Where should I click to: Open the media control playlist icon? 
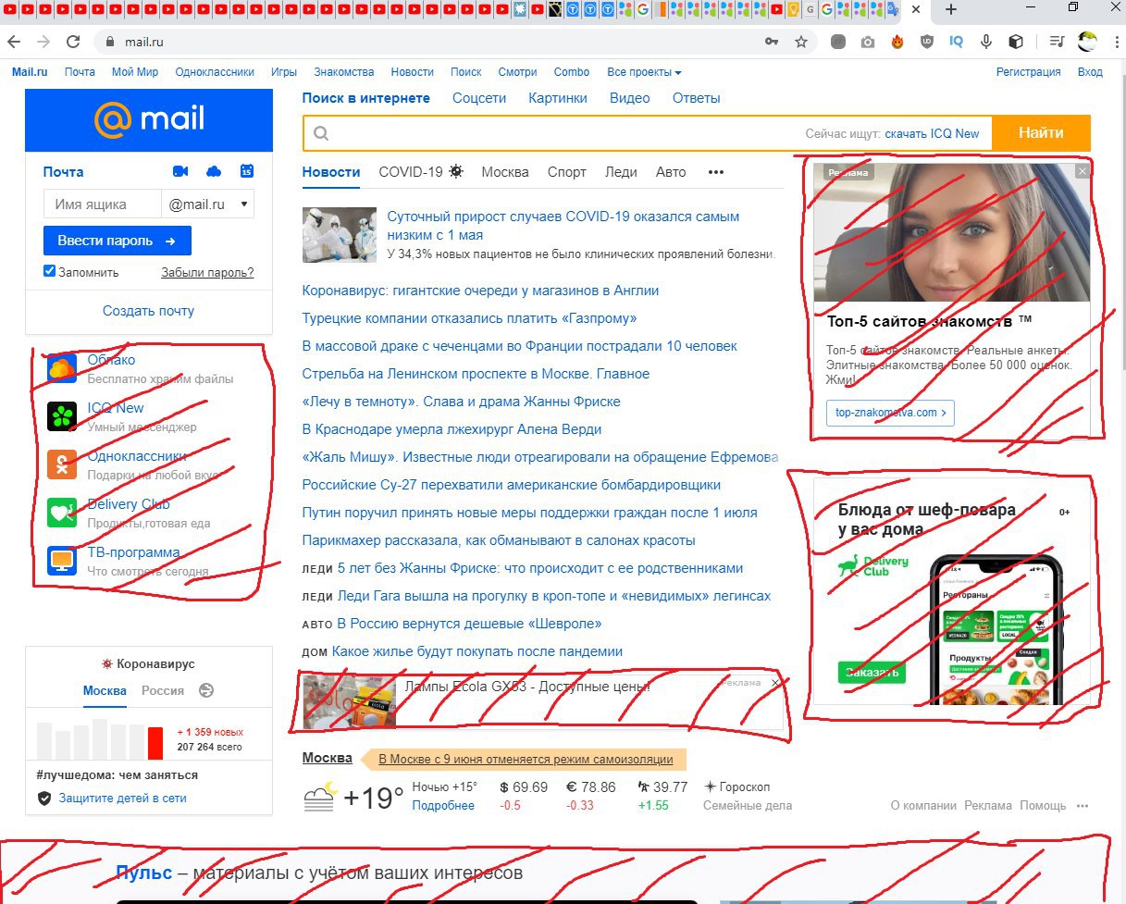click(x=1058, y=42)
